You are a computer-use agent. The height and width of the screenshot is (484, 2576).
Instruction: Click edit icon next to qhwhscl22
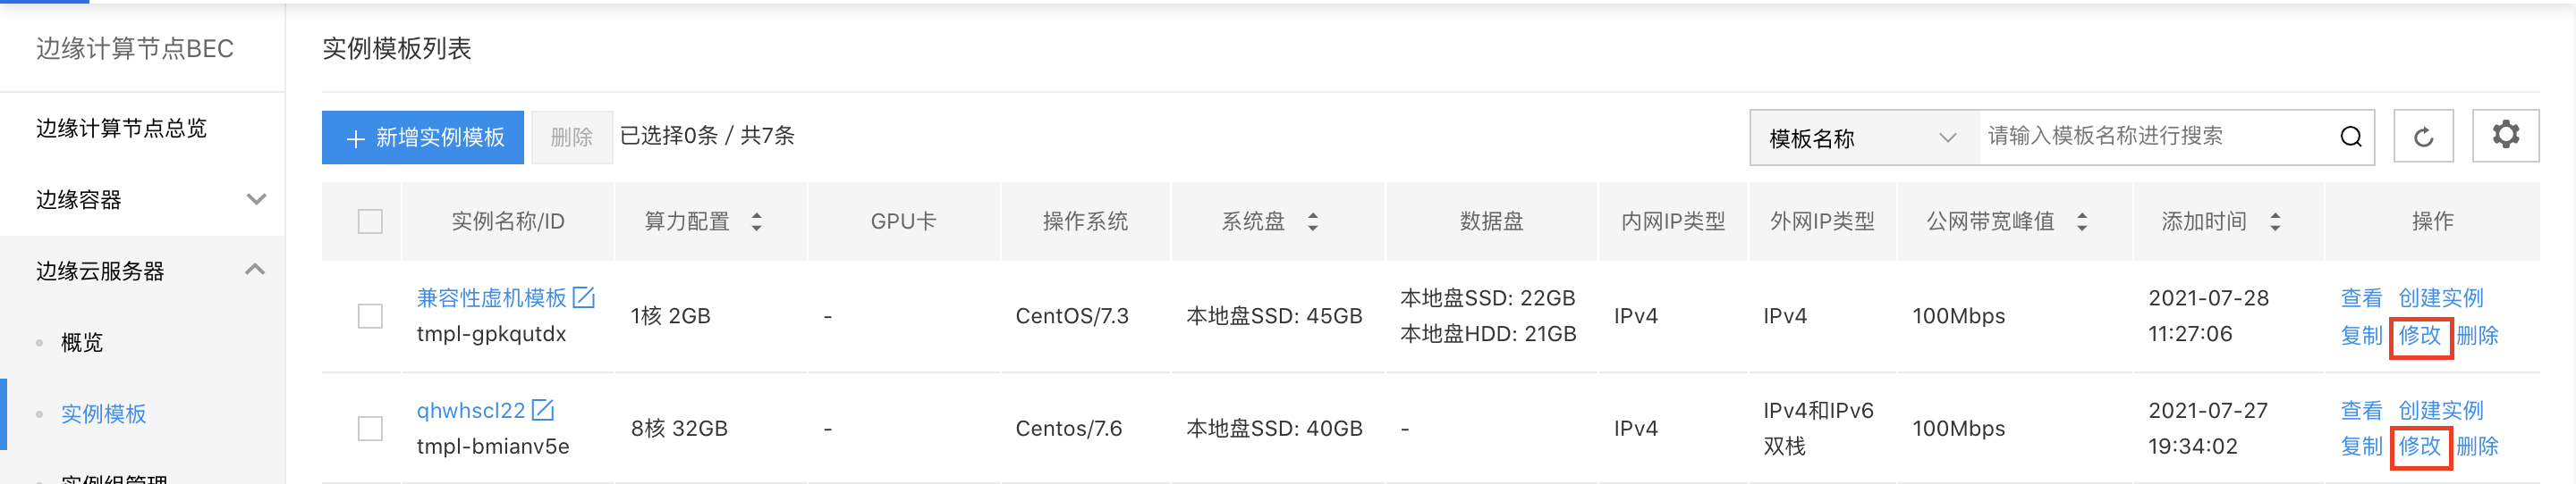[x=543, y=410]
